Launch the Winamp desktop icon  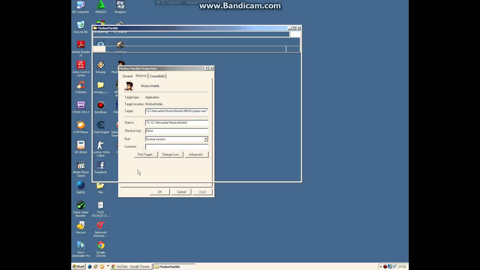tap(100, 67)
